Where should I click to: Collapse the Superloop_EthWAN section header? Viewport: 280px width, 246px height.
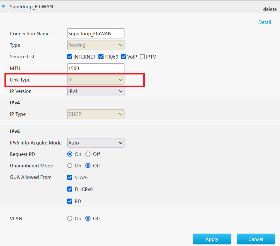click(x=3, y=6)
